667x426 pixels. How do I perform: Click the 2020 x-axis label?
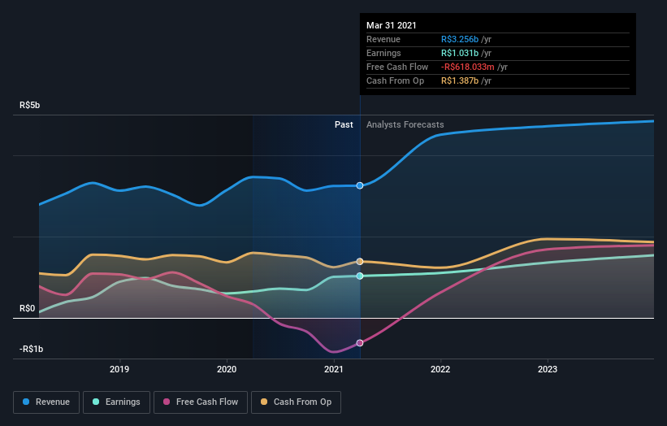(x=227, y=369)
